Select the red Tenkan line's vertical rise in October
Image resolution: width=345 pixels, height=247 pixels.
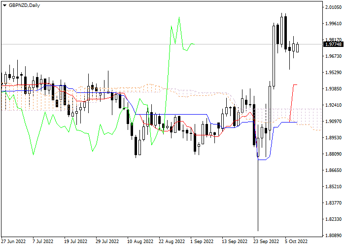(x=292, y=103)
